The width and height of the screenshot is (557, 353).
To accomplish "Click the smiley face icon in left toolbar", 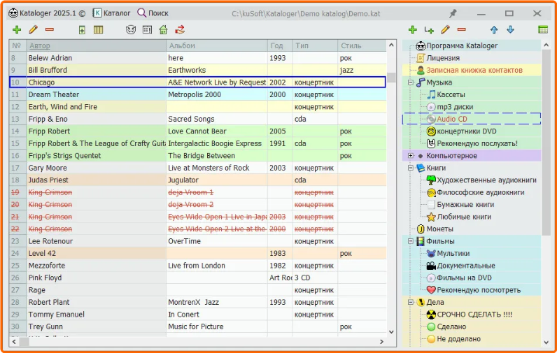I will coord(131,30).
